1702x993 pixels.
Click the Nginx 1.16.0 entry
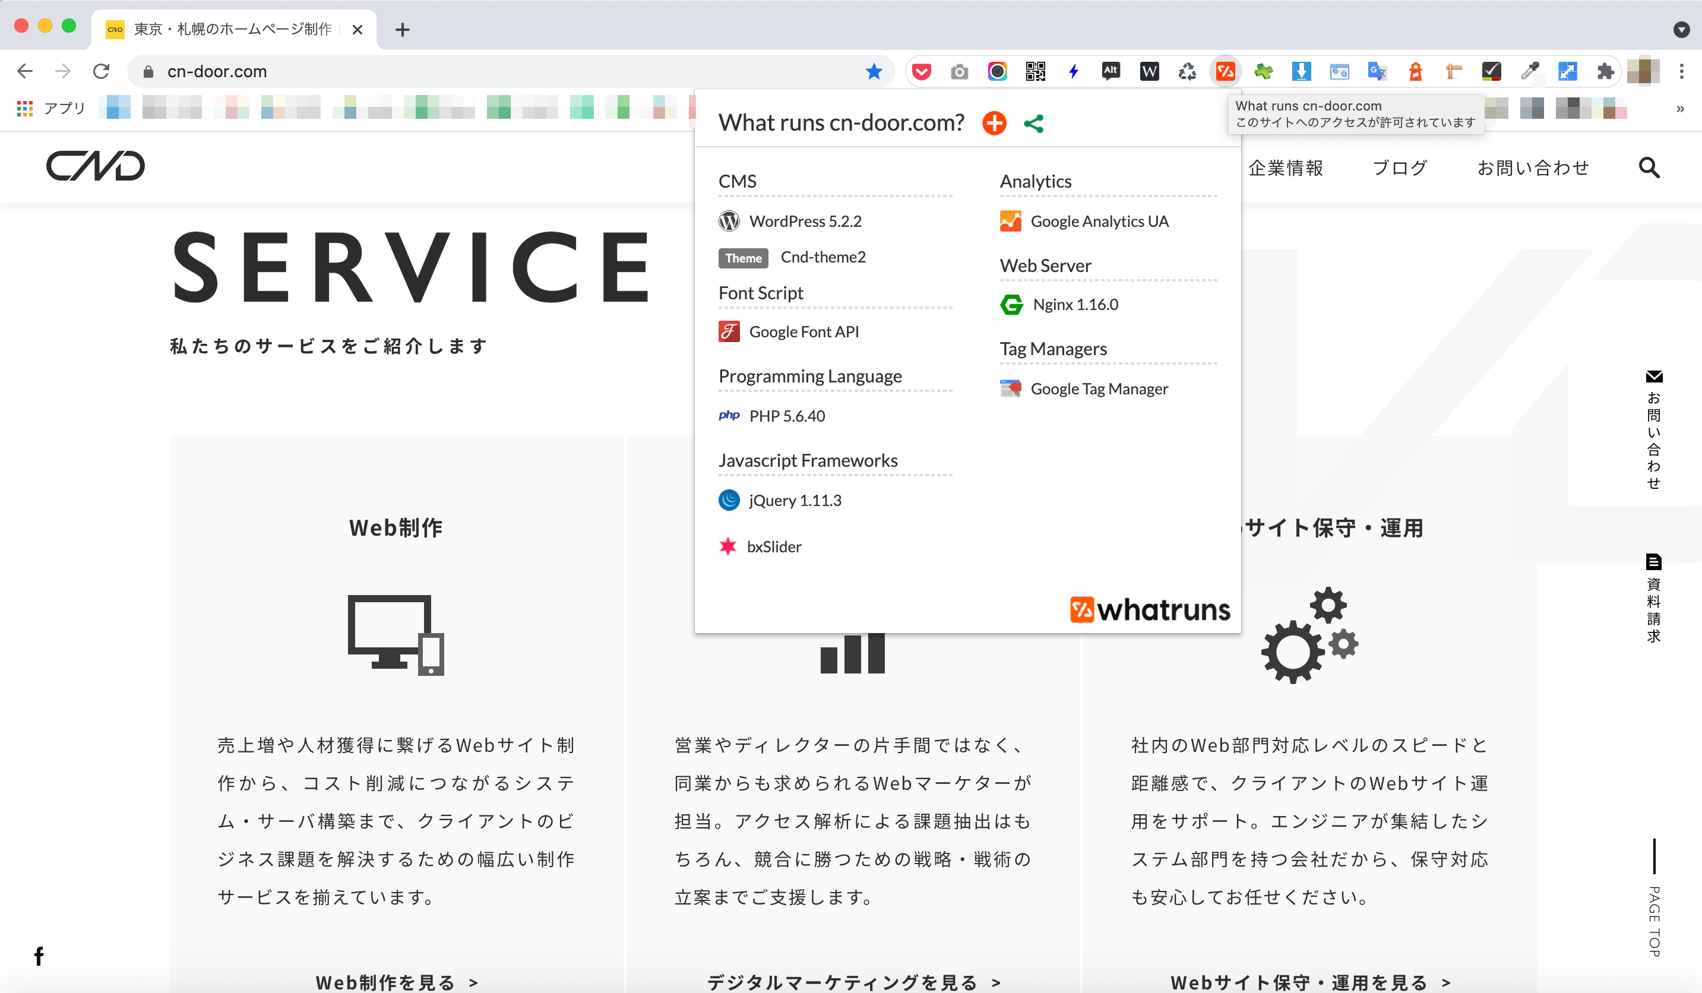[x=1059, y=305]
